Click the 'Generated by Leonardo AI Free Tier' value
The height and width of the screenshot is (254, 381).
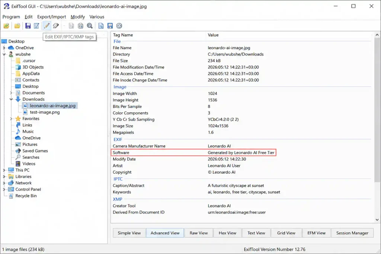[241, 152]
